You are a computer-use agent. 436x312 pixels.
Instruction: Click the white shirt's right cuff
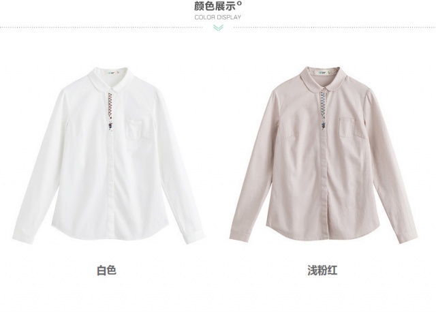point(193,234)
